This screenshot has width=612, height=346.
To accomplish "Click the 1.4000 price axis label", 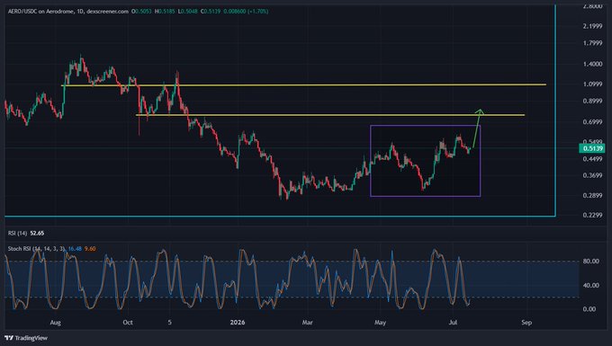I will [592, 64].
